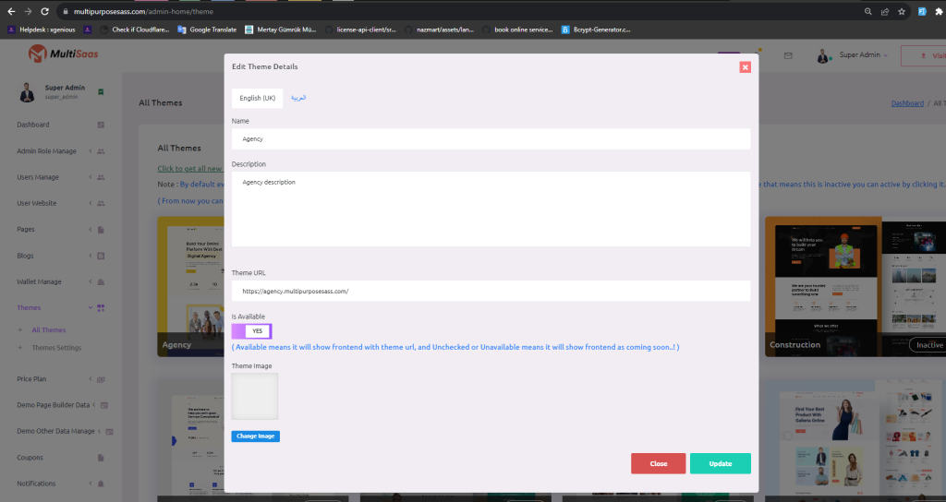Toggle the Is Available YES switch

[251, 331]
